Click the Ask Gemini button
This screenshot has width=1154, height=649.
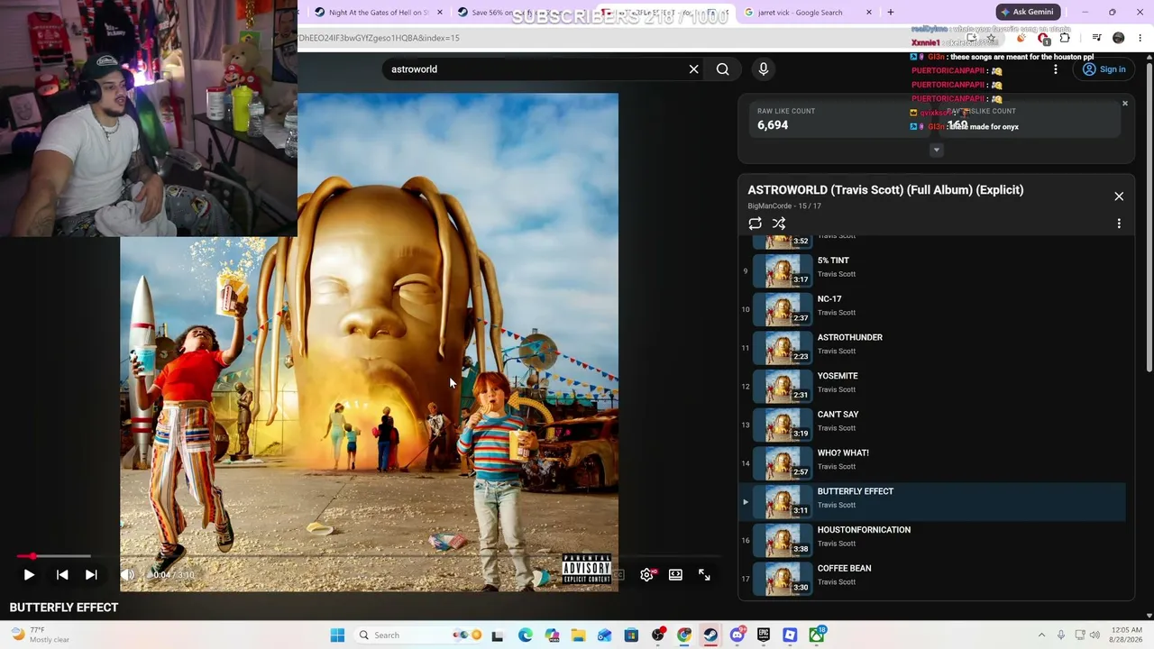1027,12
